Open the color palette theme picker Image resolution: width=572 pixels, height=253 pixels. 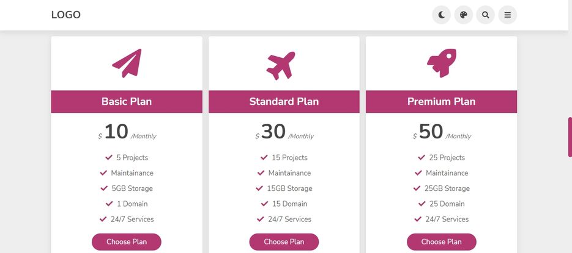point(464,15)
